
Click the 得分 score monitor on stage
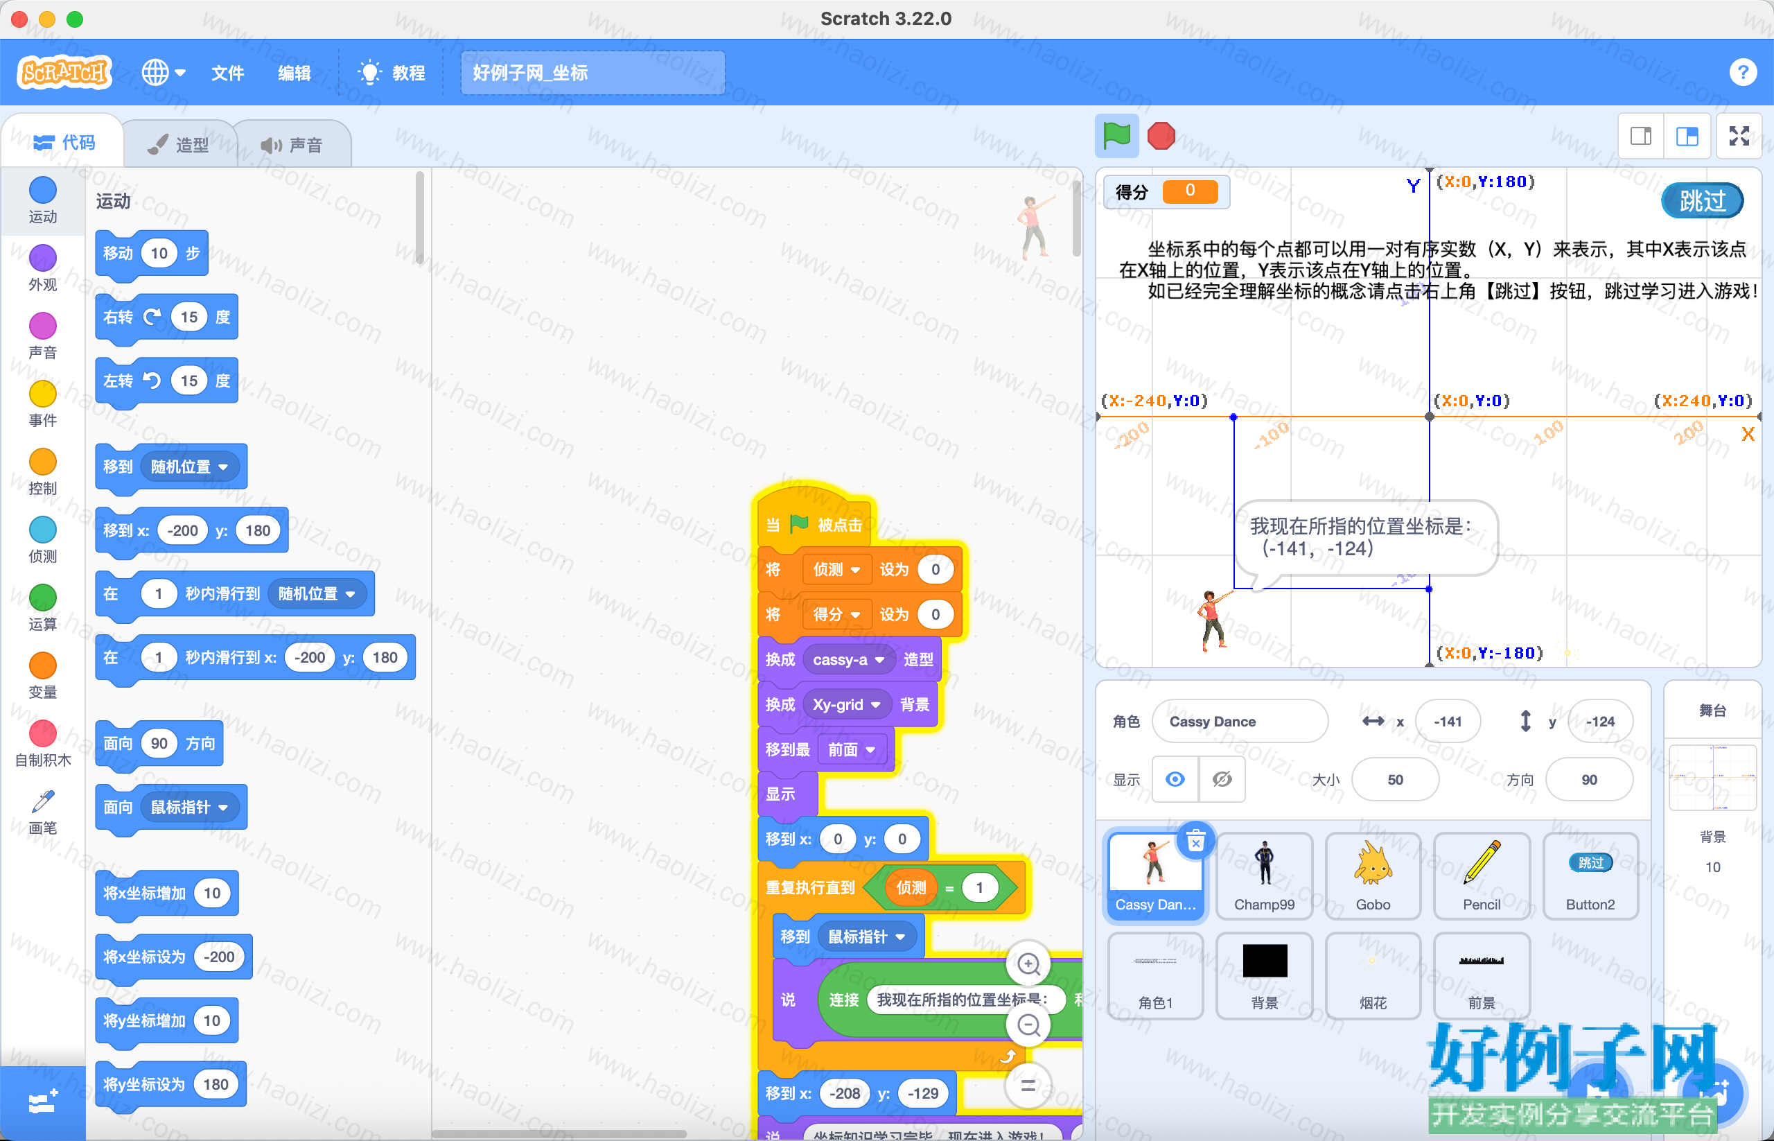coord(1167,192)
